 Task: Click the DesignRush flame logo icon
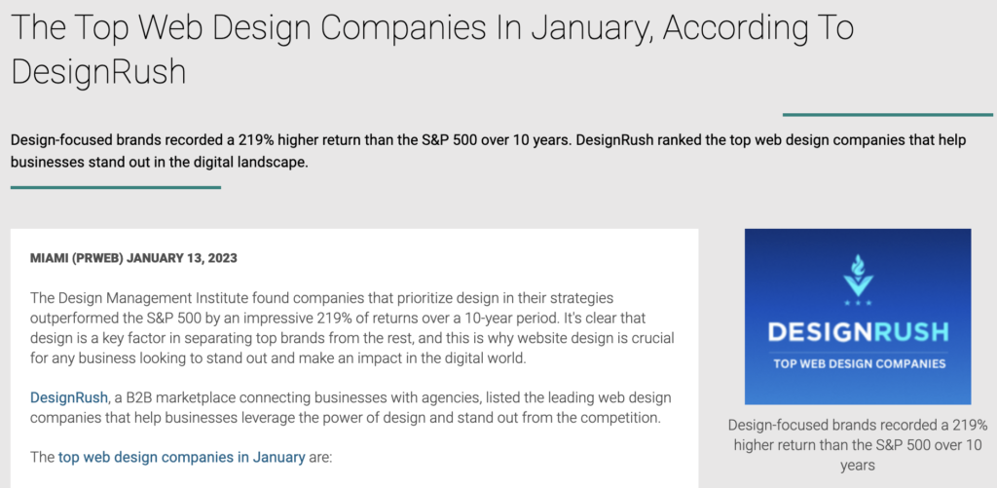[x=858, y=274]
